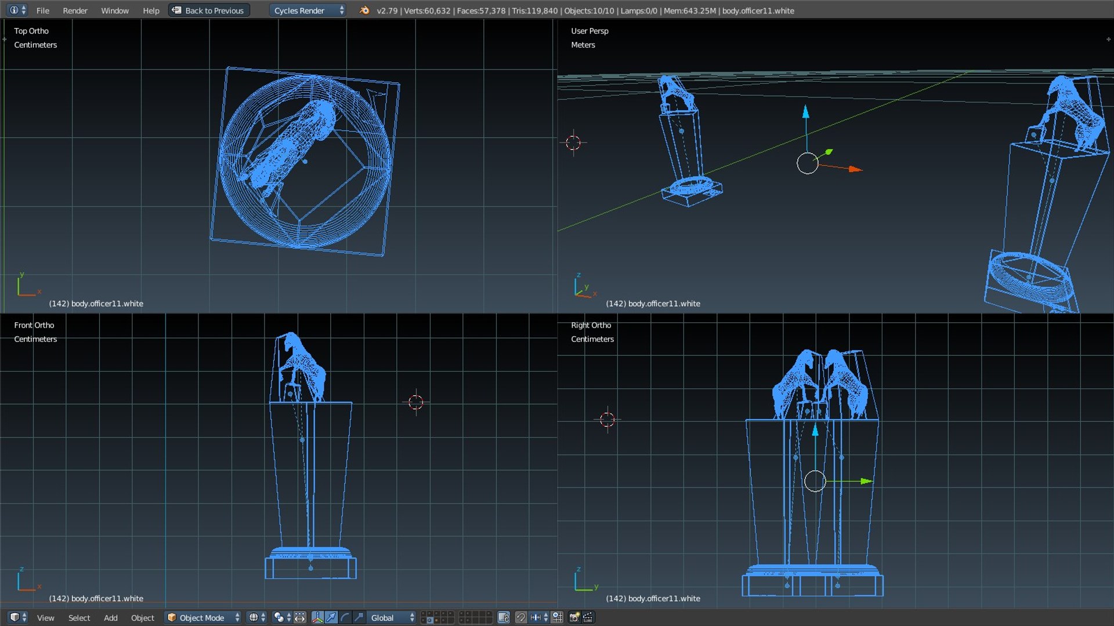The image size is (1114, 626).
Task: Click the blue Z axis manipulator arrow in User Persp
Action: (x=805, y=112)
